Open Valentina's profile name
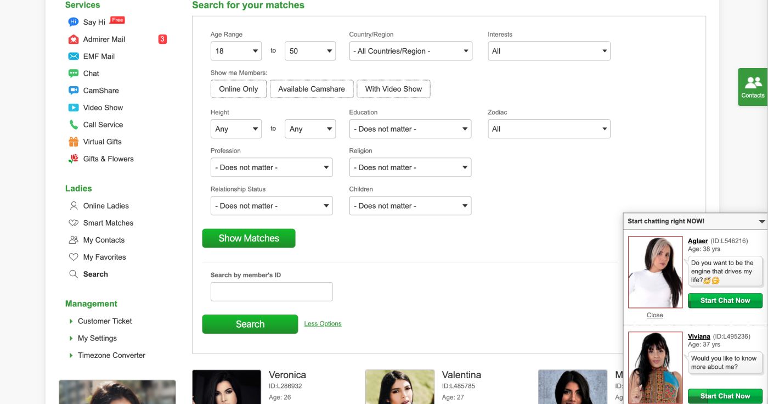768x404 pixels. click(x=461, y=375)
